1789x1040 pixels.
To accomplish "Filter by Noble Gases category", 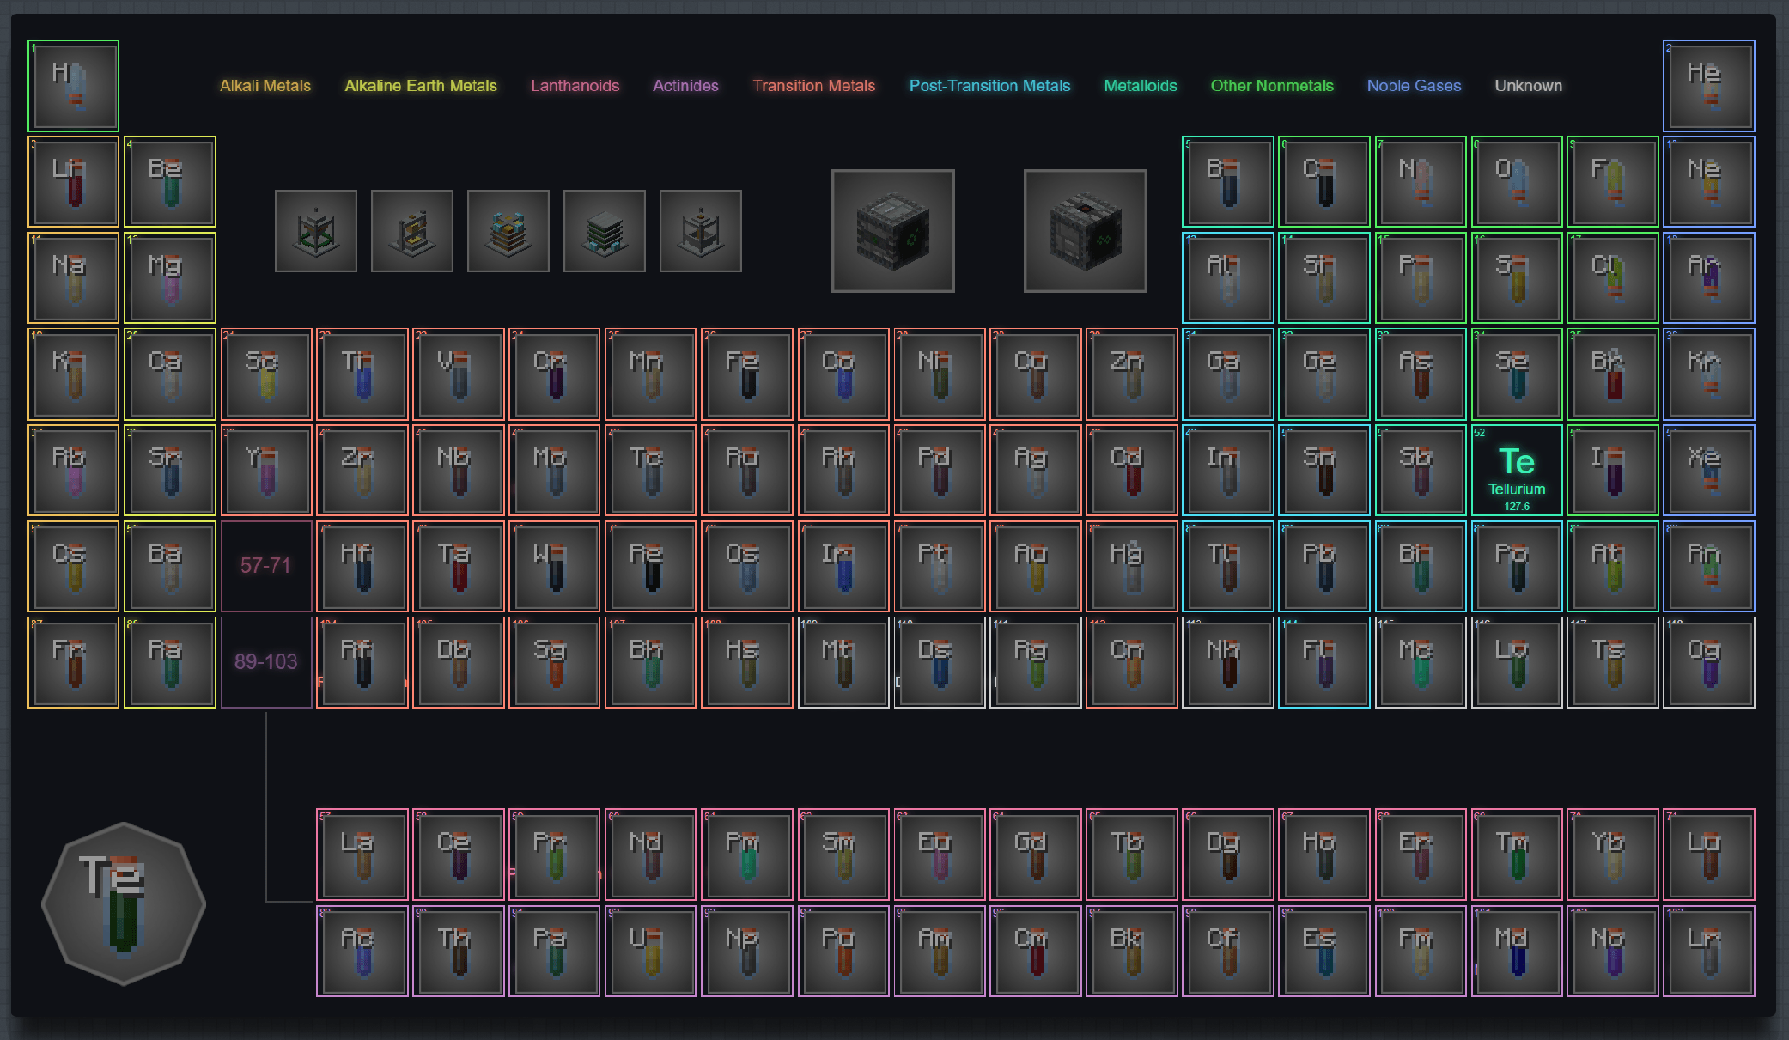I will coord(1414,86).
